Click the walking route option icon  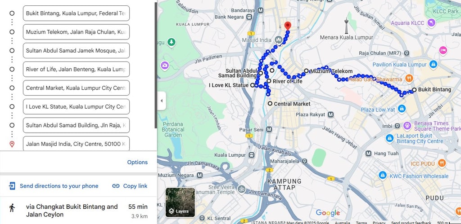[12, 208]
